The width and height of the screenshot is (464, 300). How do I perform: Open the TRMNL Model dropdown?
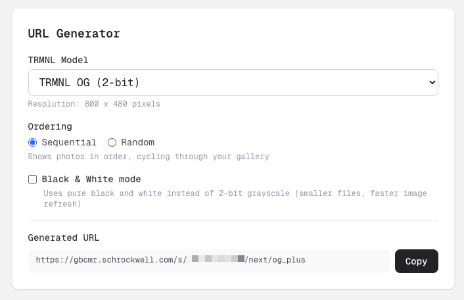pos(233,82)
